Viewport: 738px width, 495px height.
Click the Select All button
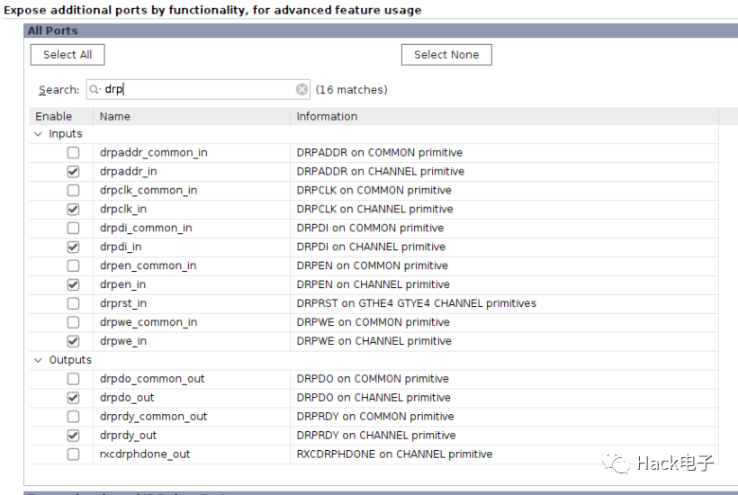pyautogui.click(x=67, y=55)
